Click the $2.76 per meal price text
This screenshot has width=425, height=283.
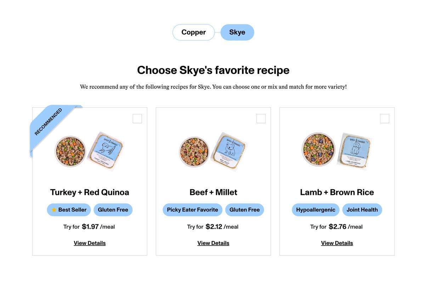point(337,227)
